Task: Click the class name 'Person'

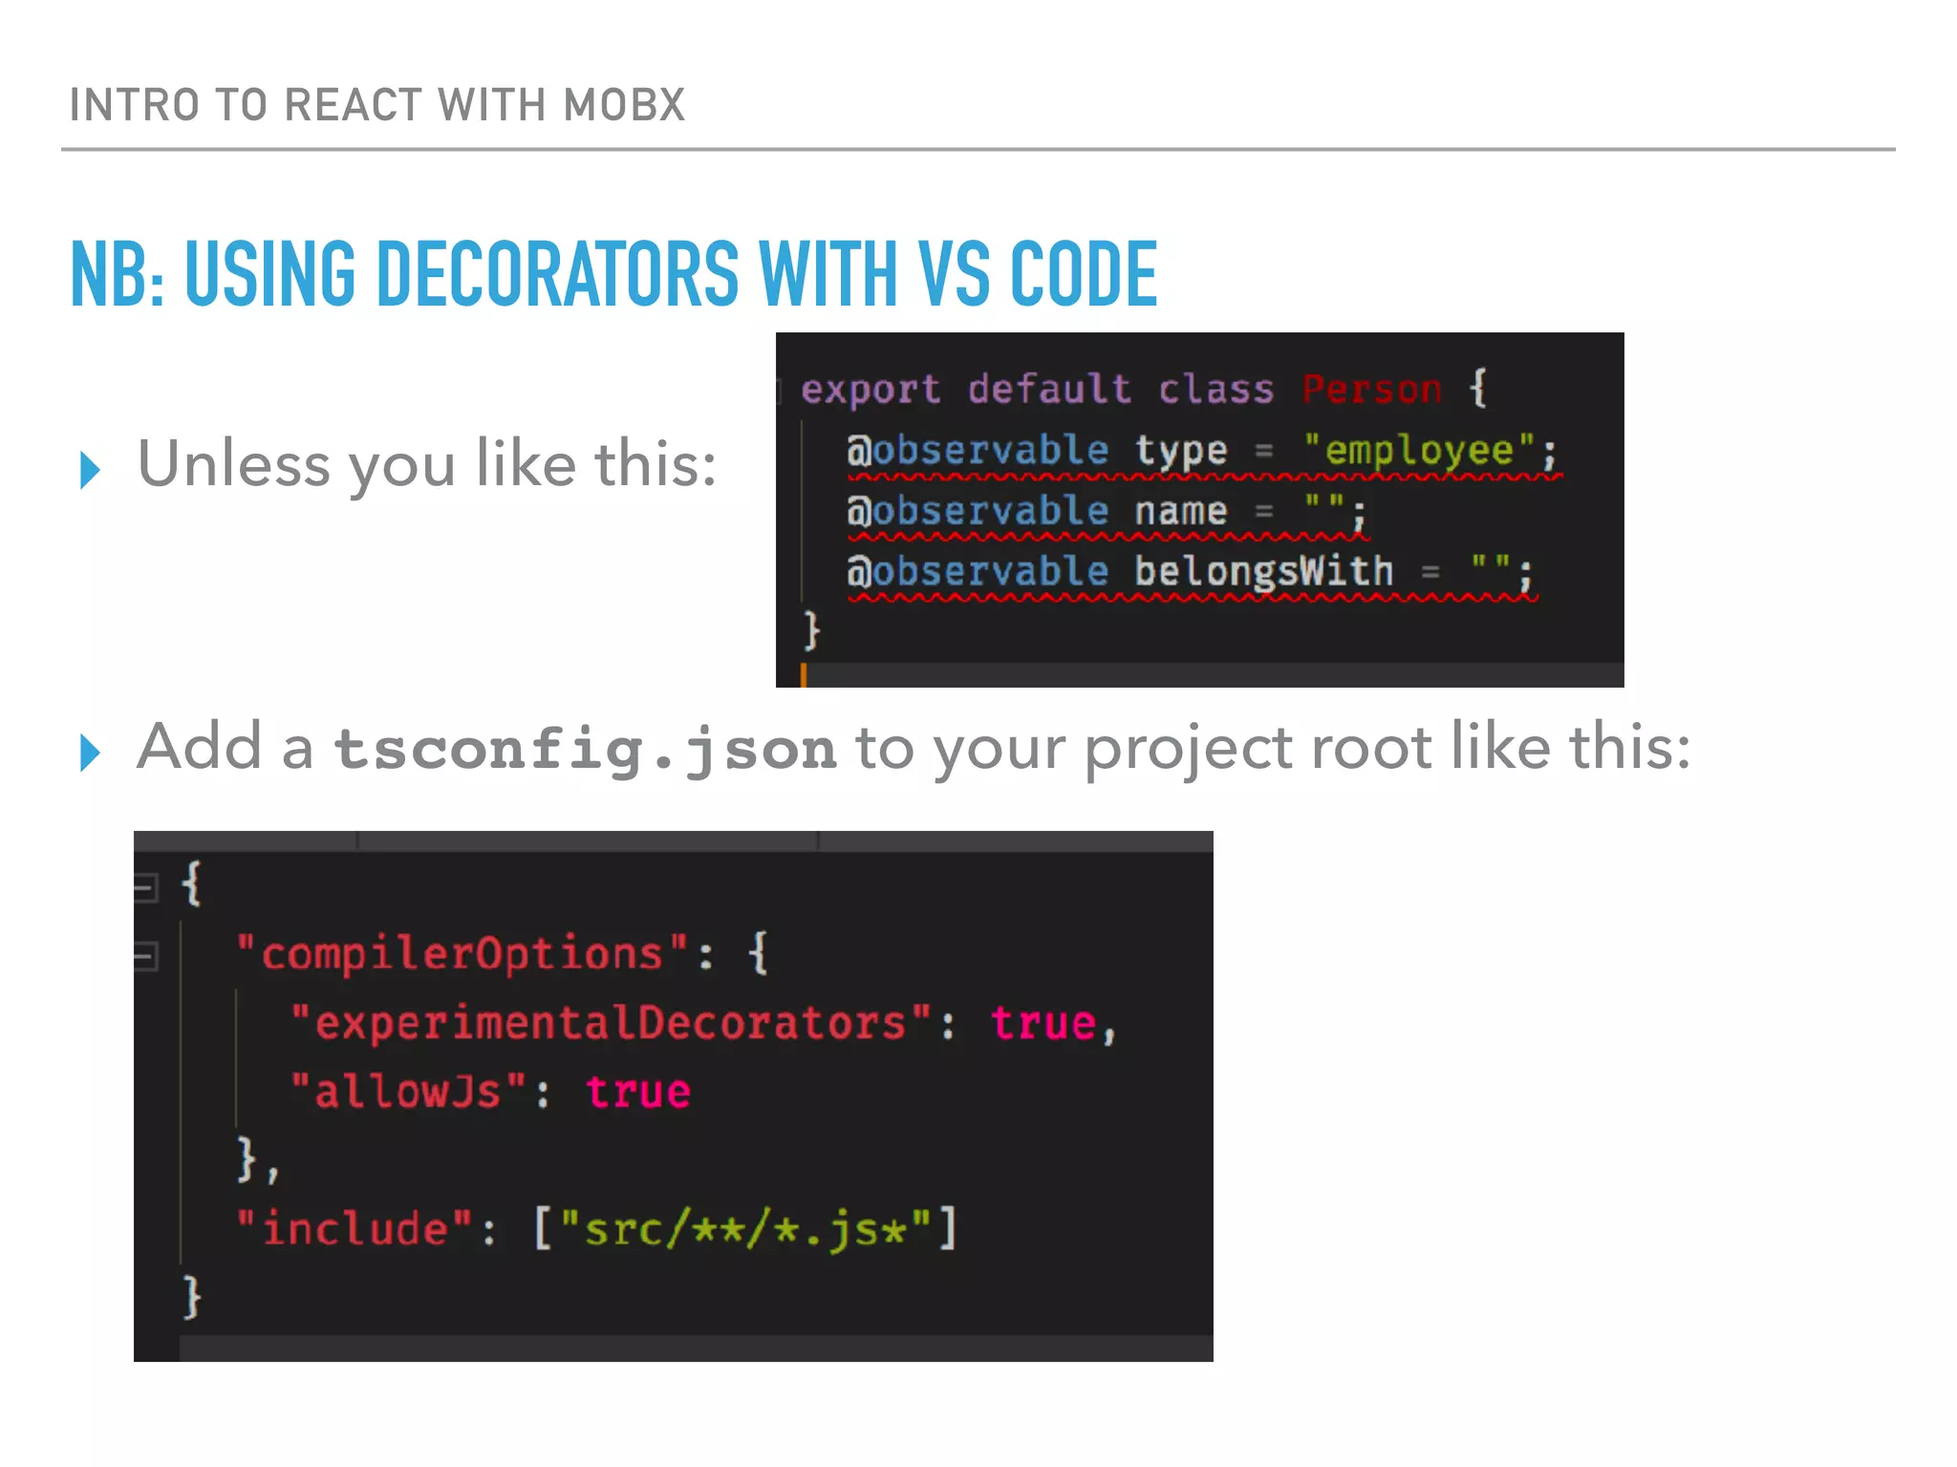Action: [1372, 390]
